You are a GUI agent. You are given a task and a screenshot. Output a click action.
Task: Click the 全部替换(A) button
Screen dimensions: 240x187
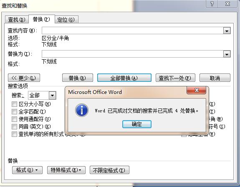pyautogui.click(x=124, y=78)
